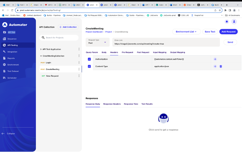Select the Response Body tab
This screenshot has width=242, height=152.
point(93,104)
